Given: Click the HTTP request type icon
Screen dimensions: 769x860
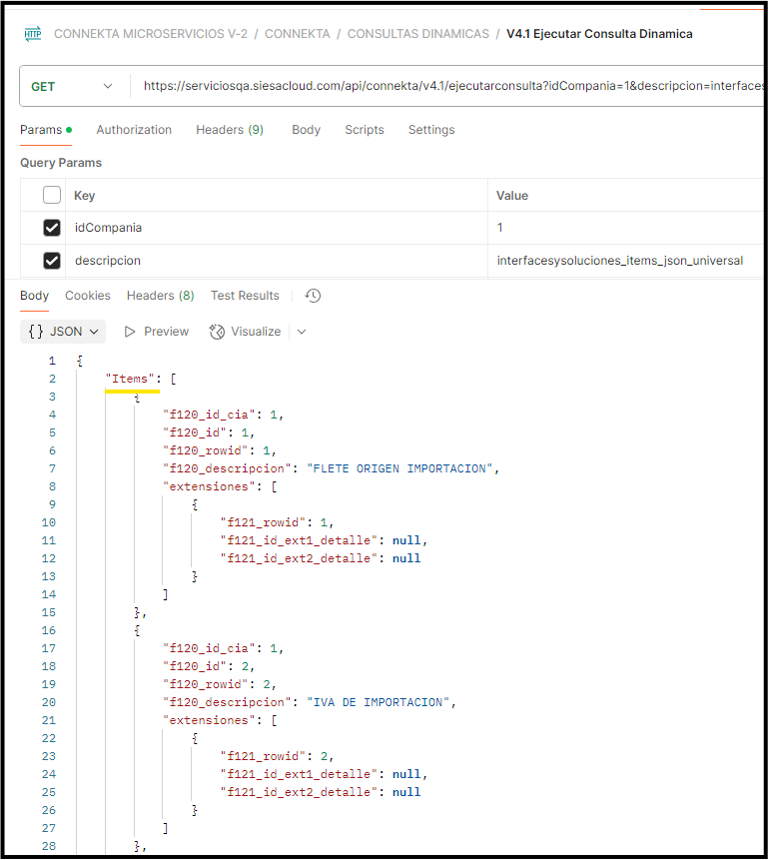Looking at the screenshot, I should click(33, 34).
